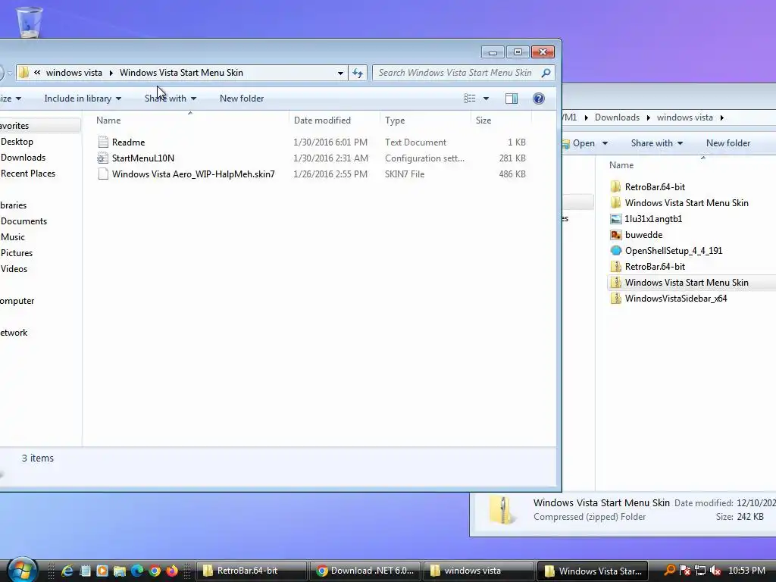Launch Google Chrome from quick launch
Viewport: 776px width, 582px height.
click(x=155, y=571)
